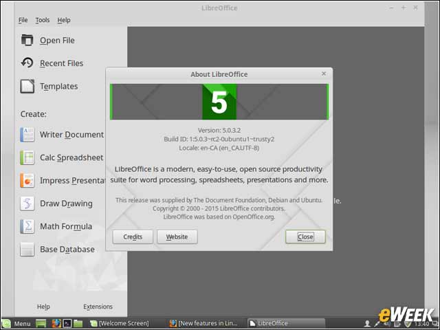Click the 'Build ID: 1:5.0.3~rc2-0ubuntu1~trusty2' text
Image resolution: width=440 pixels, height=330 pixels.
pos(219,139)
